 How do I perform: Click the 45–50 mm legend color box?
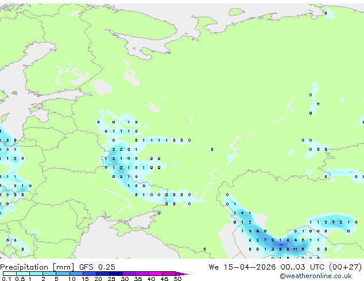[x=169, y=274]
